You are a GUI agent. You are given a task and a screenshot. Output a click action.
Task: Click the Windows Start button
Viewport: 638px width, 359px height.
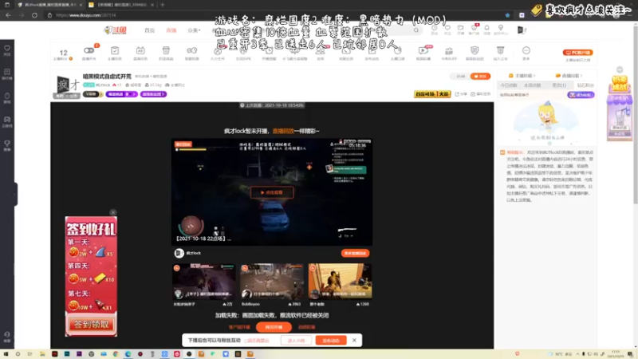(6, 354)
